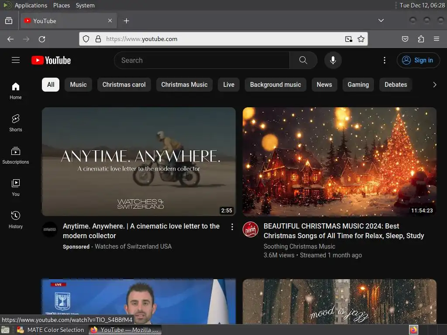The height and width of the screenshot is (335, 447).
Task: Select the News filter chip
Action: click(x=324, y=85)
